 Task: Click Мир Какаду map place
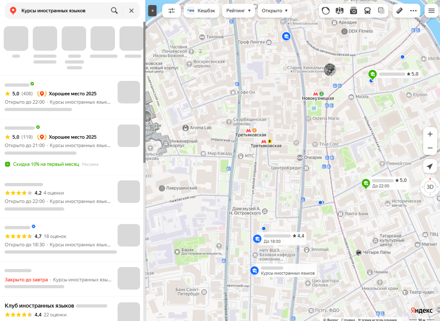coord(216,153)
